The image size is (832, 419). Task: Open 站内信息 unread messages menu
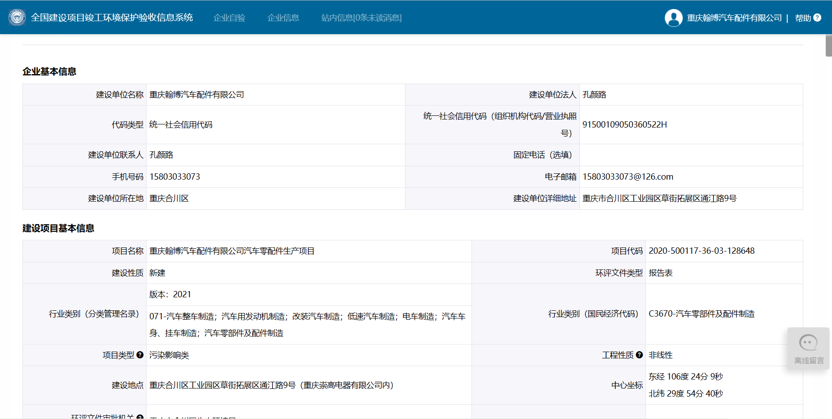coord(361,18)
